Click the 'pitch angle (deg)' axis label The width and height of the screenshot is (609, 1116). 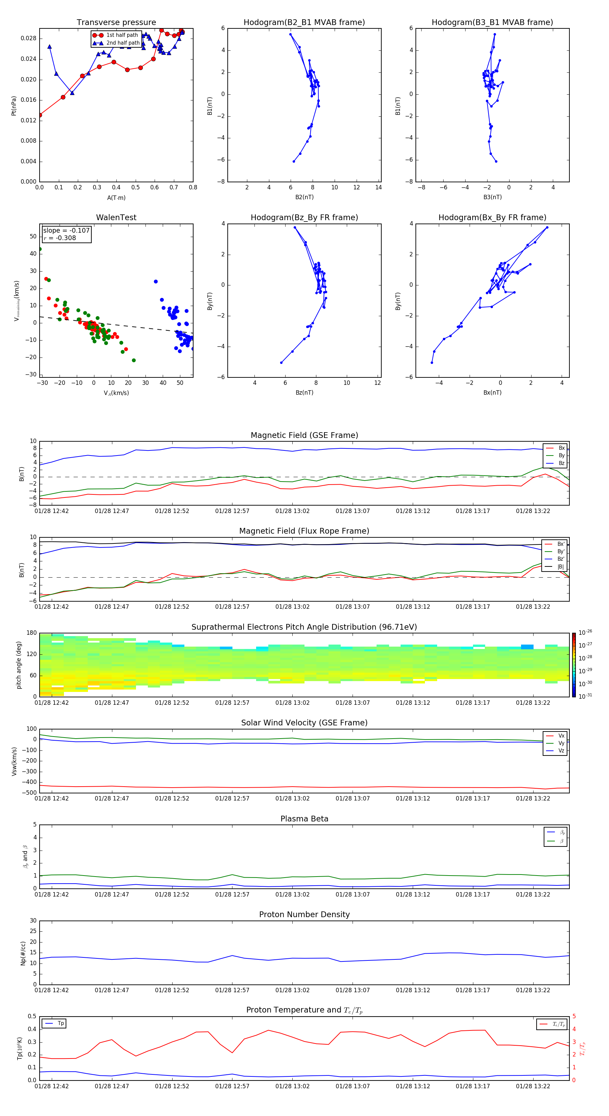click(19, 665)
